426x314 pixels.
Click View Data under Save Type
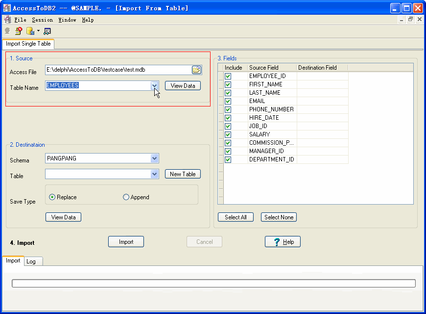click(x=63, y=217)
